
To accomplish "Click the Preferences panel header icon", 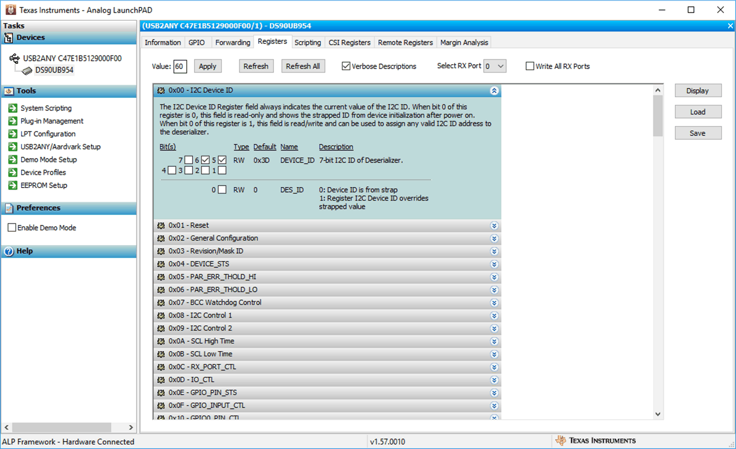I will tap(8, 208).
